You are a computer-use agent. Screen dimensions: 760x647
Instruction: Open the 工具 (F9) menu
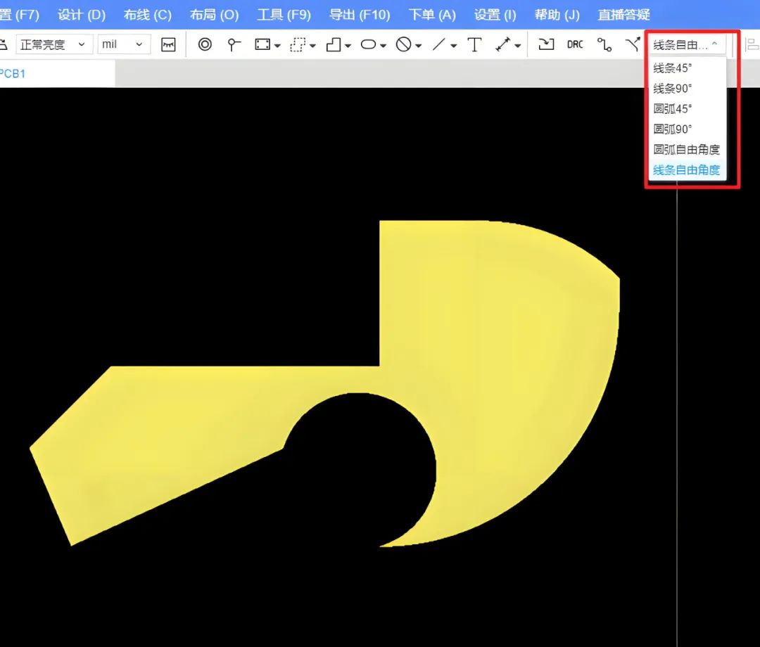284,15
